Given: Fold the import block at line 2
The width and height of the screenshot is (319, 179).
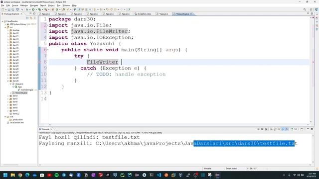Looking at the screenshot, I should point(48,25).
